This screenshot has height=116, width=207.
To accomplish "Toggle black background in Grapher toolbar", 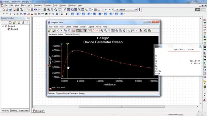I will [85, 31].
